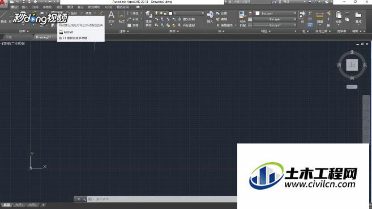Open the layer name dropdown

[x=179, y=13]
